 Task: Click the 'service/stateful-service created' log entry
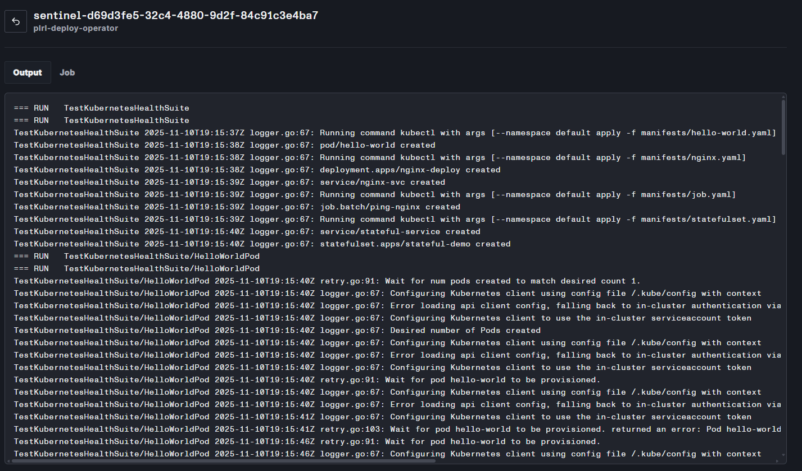click(247, 231)
